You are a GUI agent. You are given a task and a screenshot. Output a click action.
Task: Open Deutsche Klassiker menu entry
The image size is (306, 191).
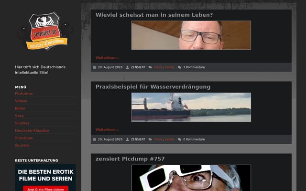pyautogui.click(x=32, y=130)
